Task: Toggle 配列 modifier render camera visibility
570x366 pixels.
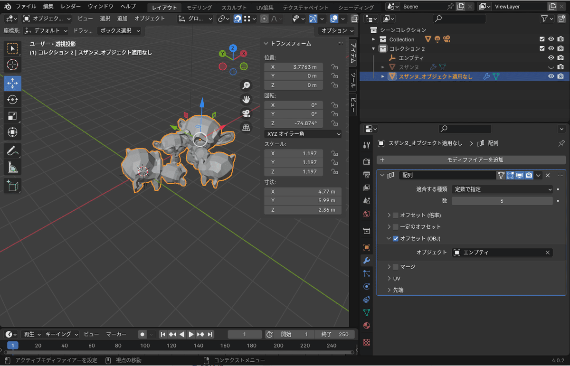Action: pyautogui.click(x=529, y=175)
